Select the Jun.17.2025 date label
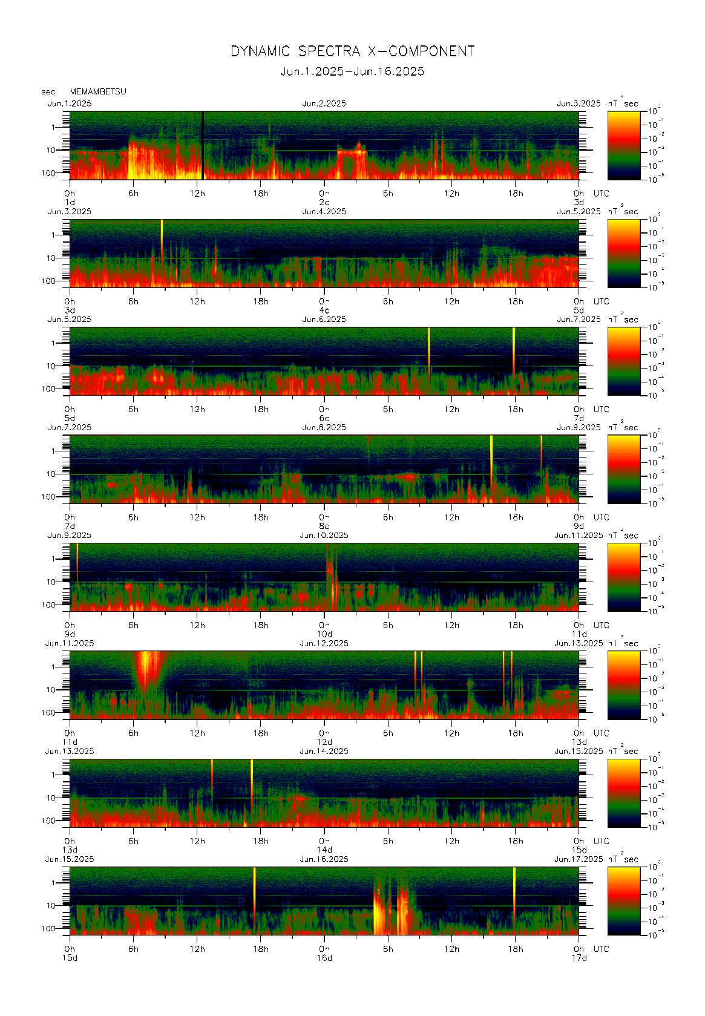 (579, 859)
